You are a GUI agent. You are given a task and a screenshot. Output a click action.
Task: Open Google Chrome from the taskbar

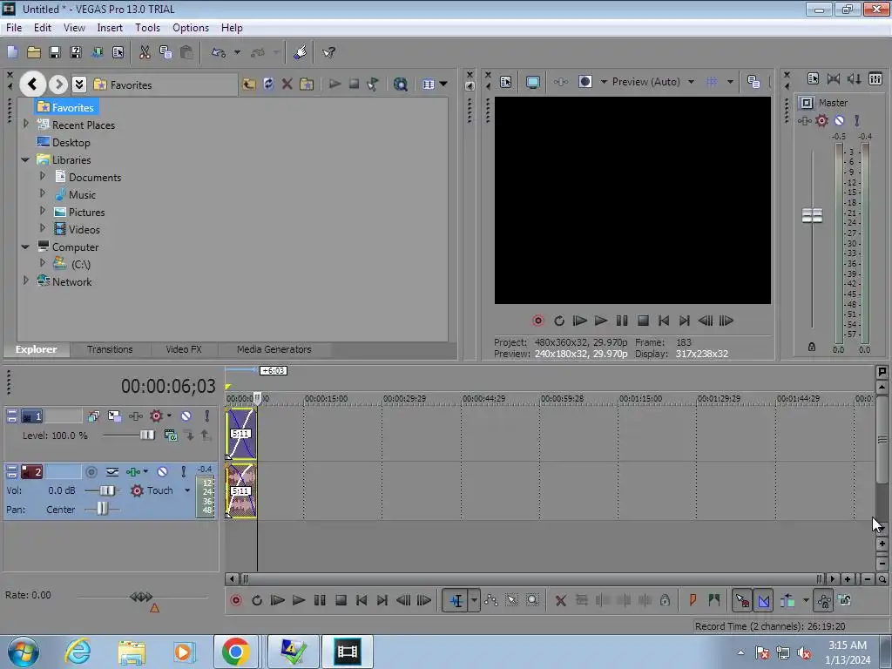[236, 652]
